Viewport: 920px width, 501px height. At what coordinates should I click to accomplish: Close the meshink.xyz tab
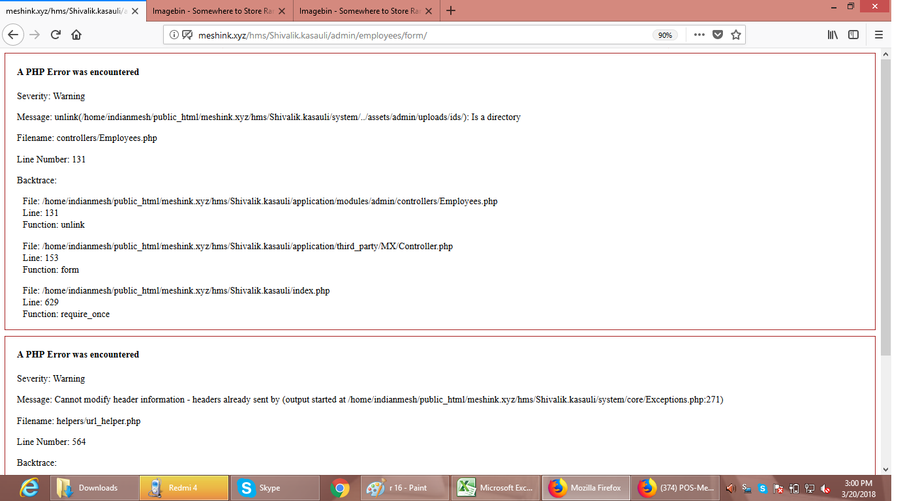(134, 11)
